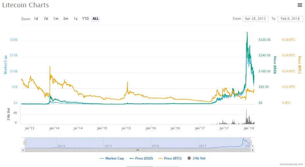Click the $320.00 price axis label
The height and width of the screenshot is (167, 305).
point(265,40)
